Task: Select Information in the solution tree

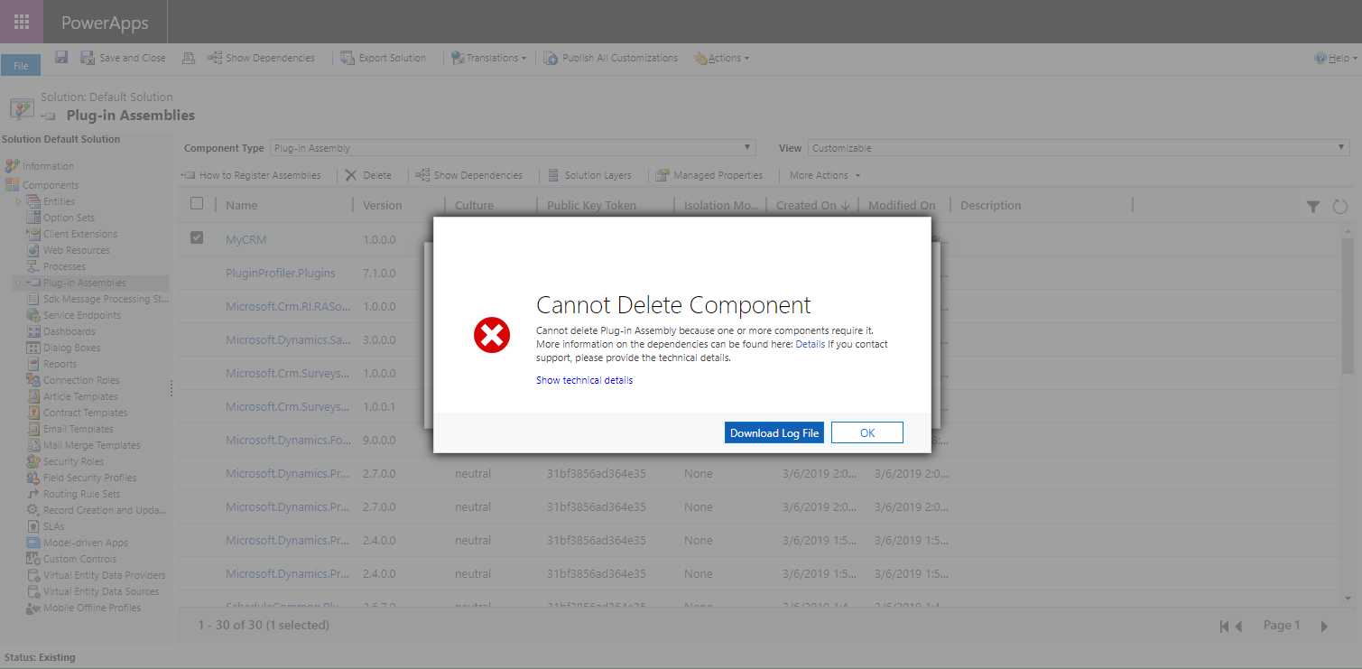Action: 48,166
